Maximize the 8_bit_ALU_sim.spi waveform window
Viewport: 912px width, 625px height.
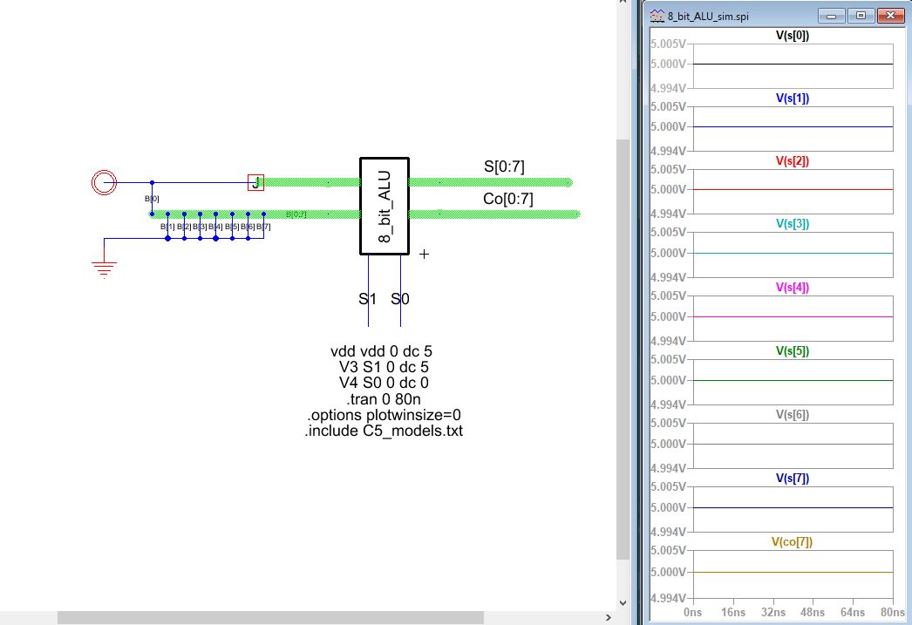click(x=860, y=16)
